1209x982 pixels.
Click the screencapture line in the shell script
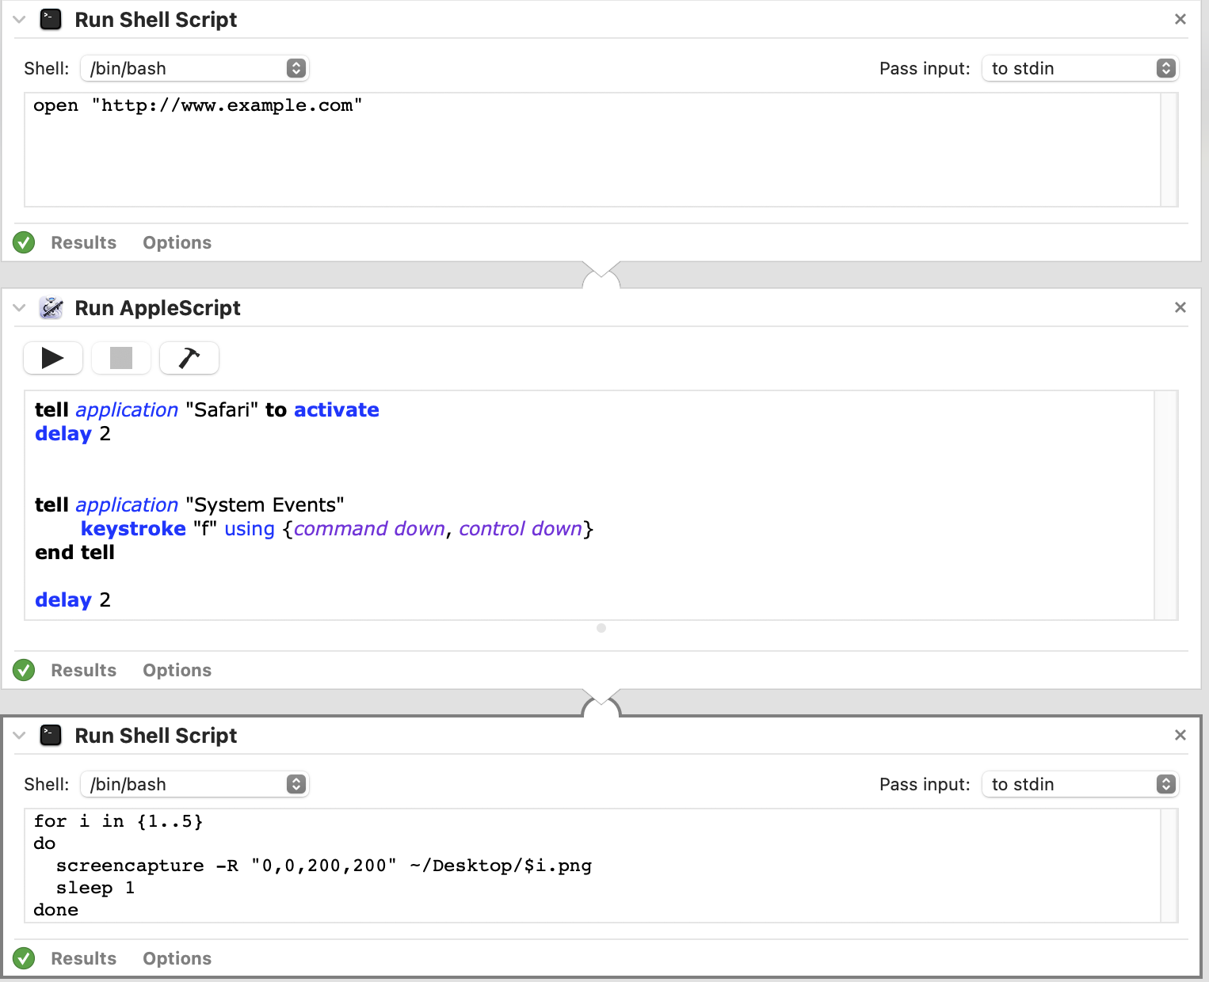pyautogui.click(x=323, y=866)
